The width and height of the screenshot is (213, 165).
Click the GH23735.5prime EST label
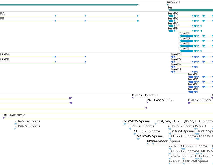coord(194,146)
